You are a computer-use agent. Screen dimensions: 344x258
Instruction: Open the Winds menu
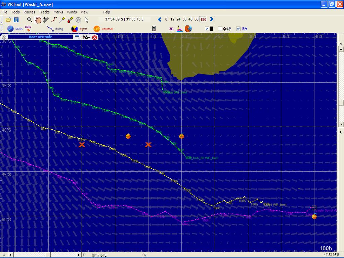pos(72,12)
